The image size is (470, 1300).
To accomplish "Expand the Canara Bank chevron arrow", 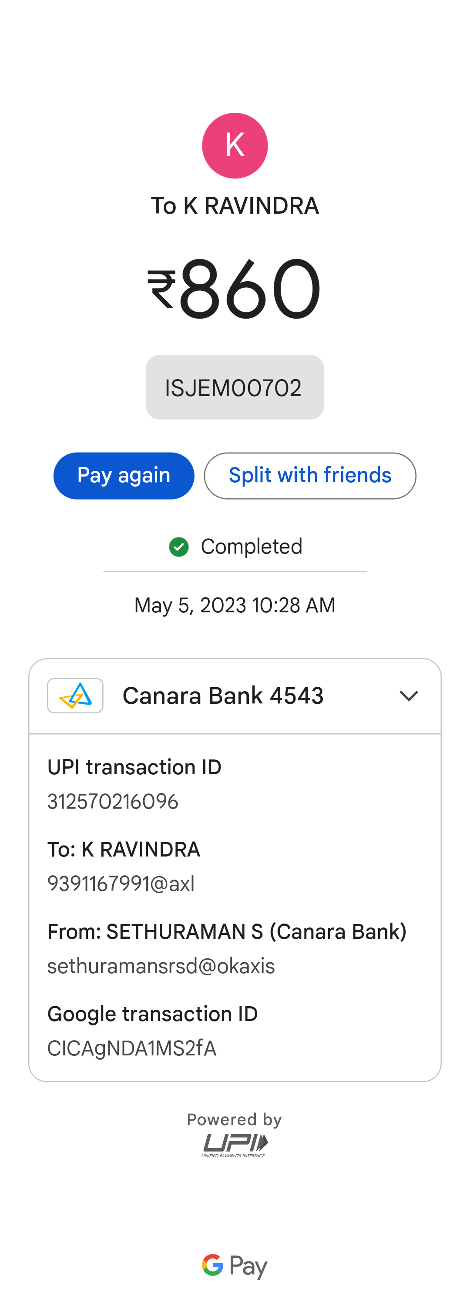I will [408, 696].
